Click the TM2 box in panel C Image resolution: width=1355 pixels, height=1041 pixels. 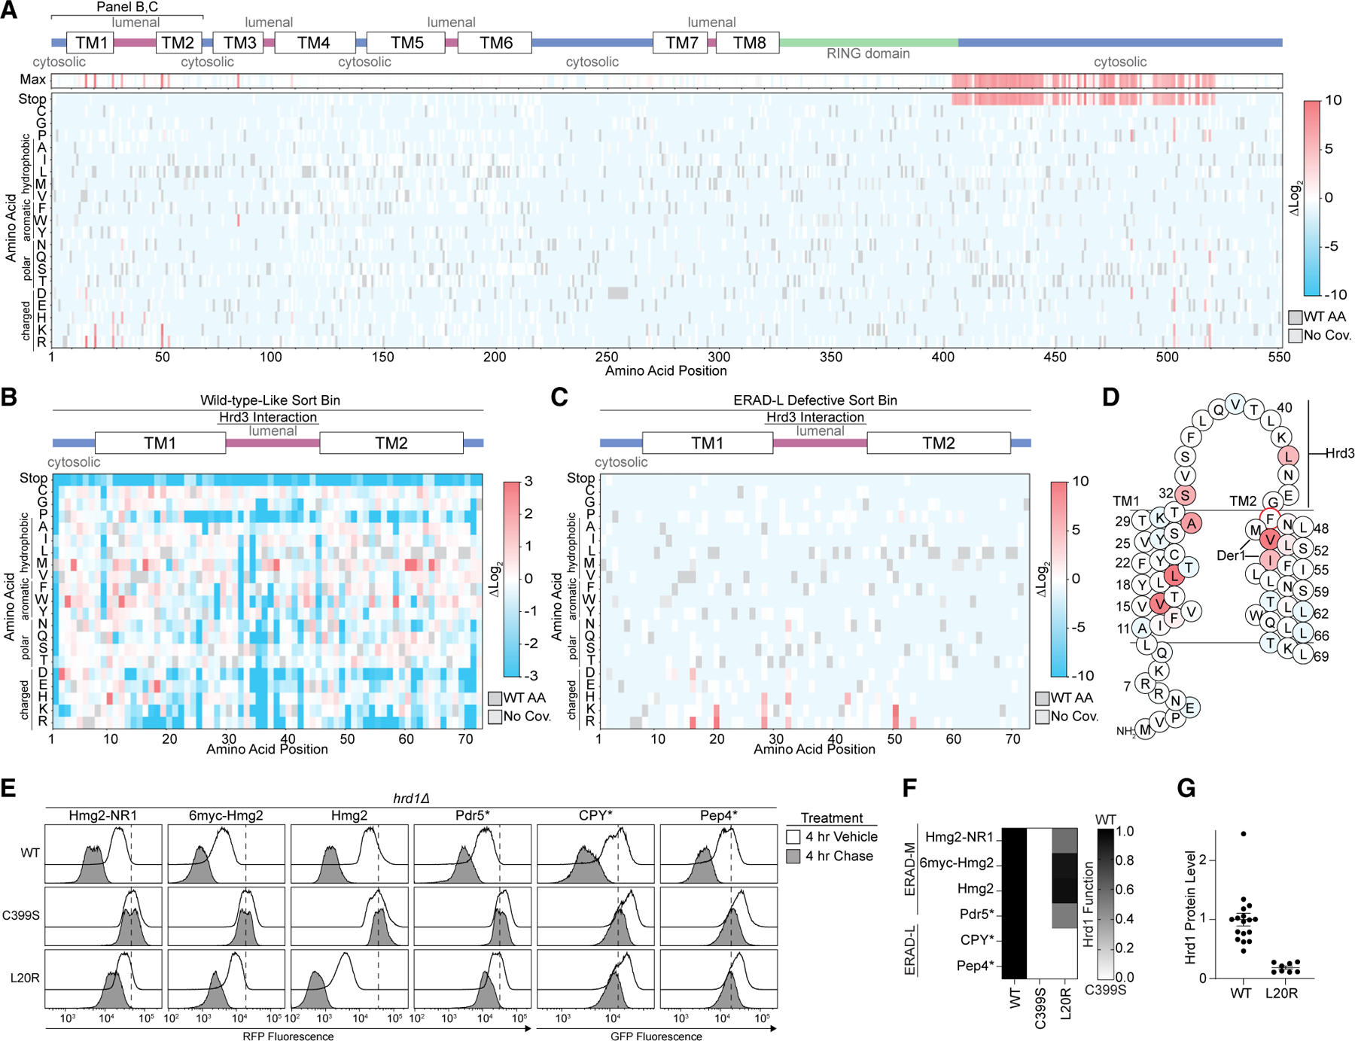coord(939,443)
